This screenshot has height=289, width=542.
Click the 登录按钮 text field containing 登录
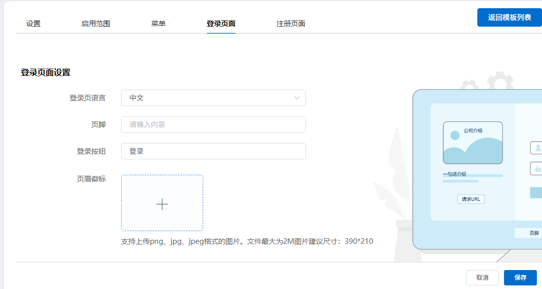[213, 151]
